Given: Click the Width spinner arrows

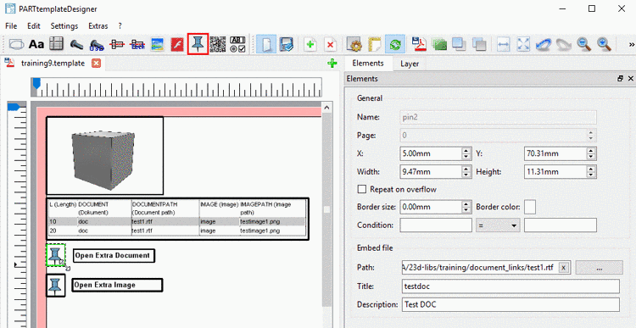Looking at the screenshot, I should click(x=466, y=171).
